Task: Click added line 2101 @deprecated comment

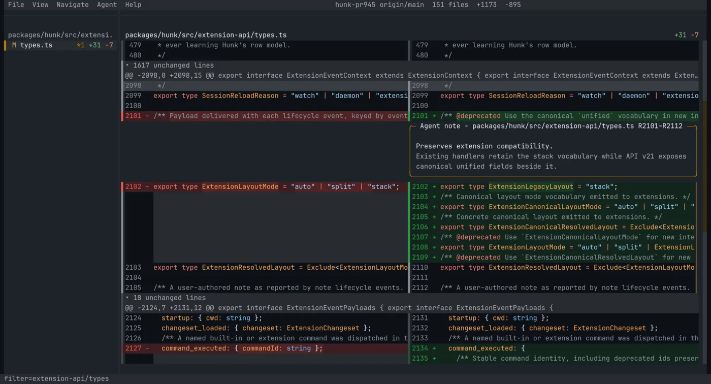Action: pyautogui.click(x=555, y=116)
